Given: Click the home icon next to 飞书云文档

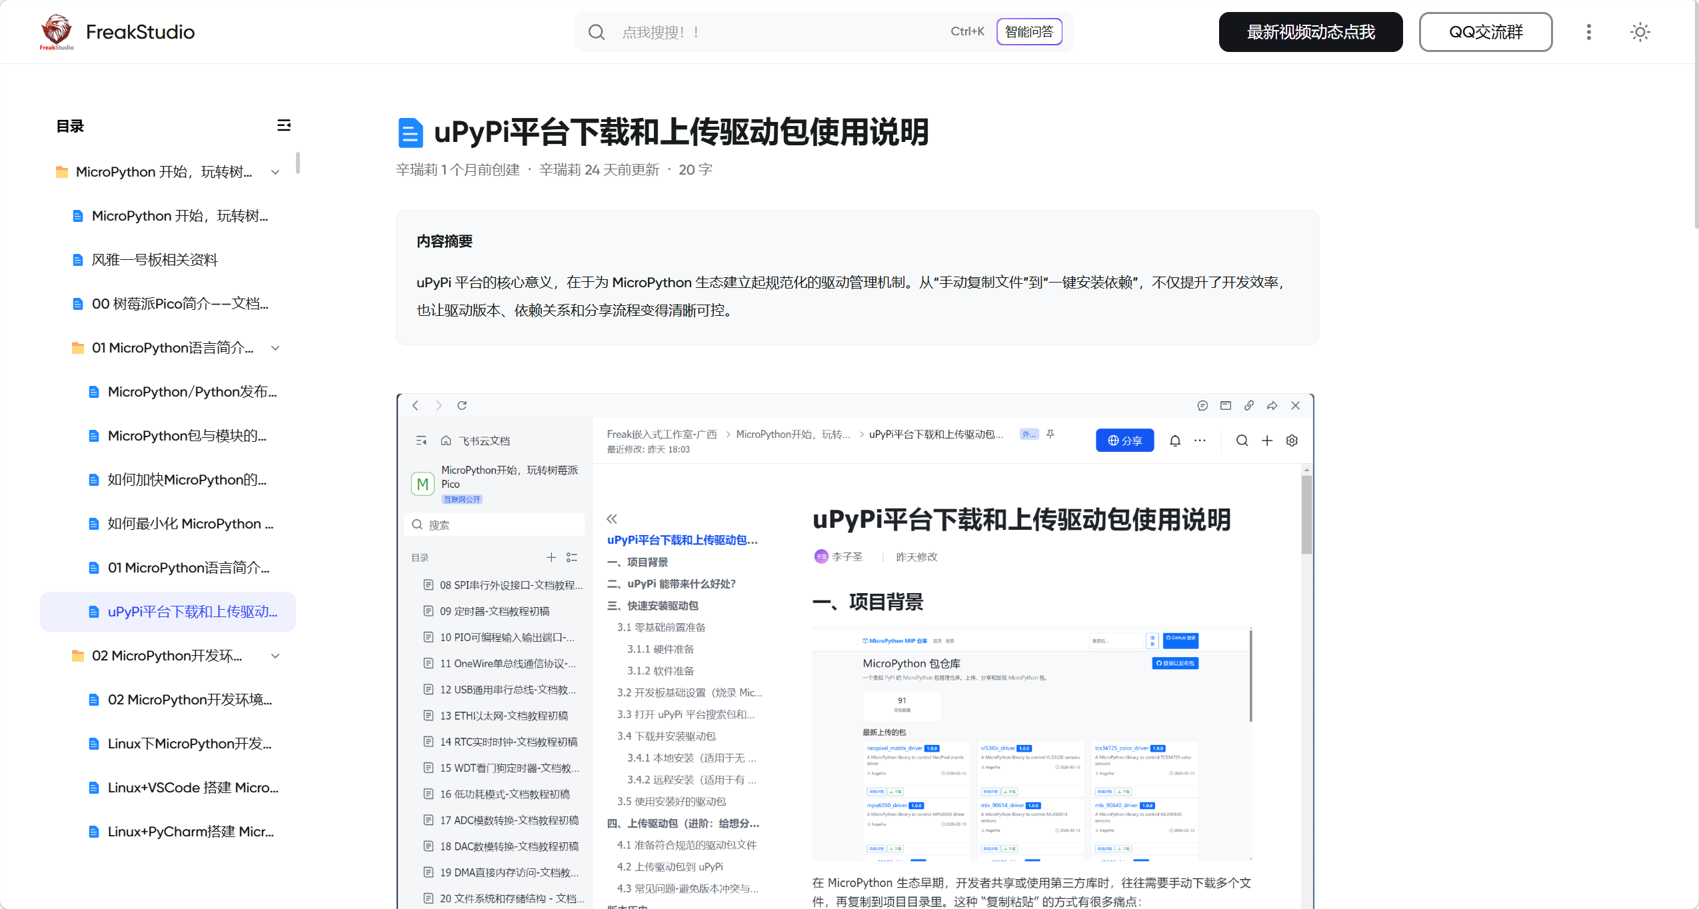Looking at the screenshot, I should 446,441.
